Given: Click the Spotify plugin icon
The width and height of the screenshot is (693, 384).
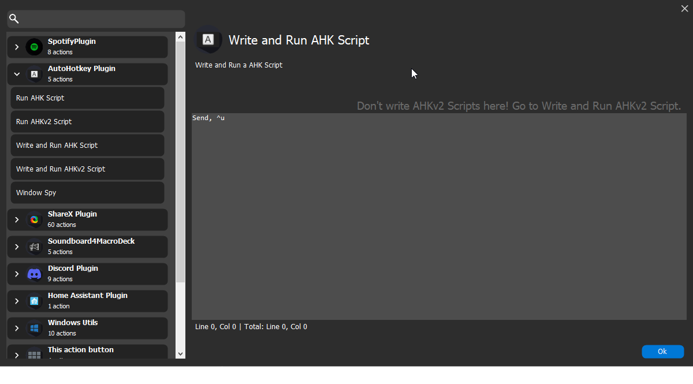Looking at the screenshot, I should [x=35, y=47].
